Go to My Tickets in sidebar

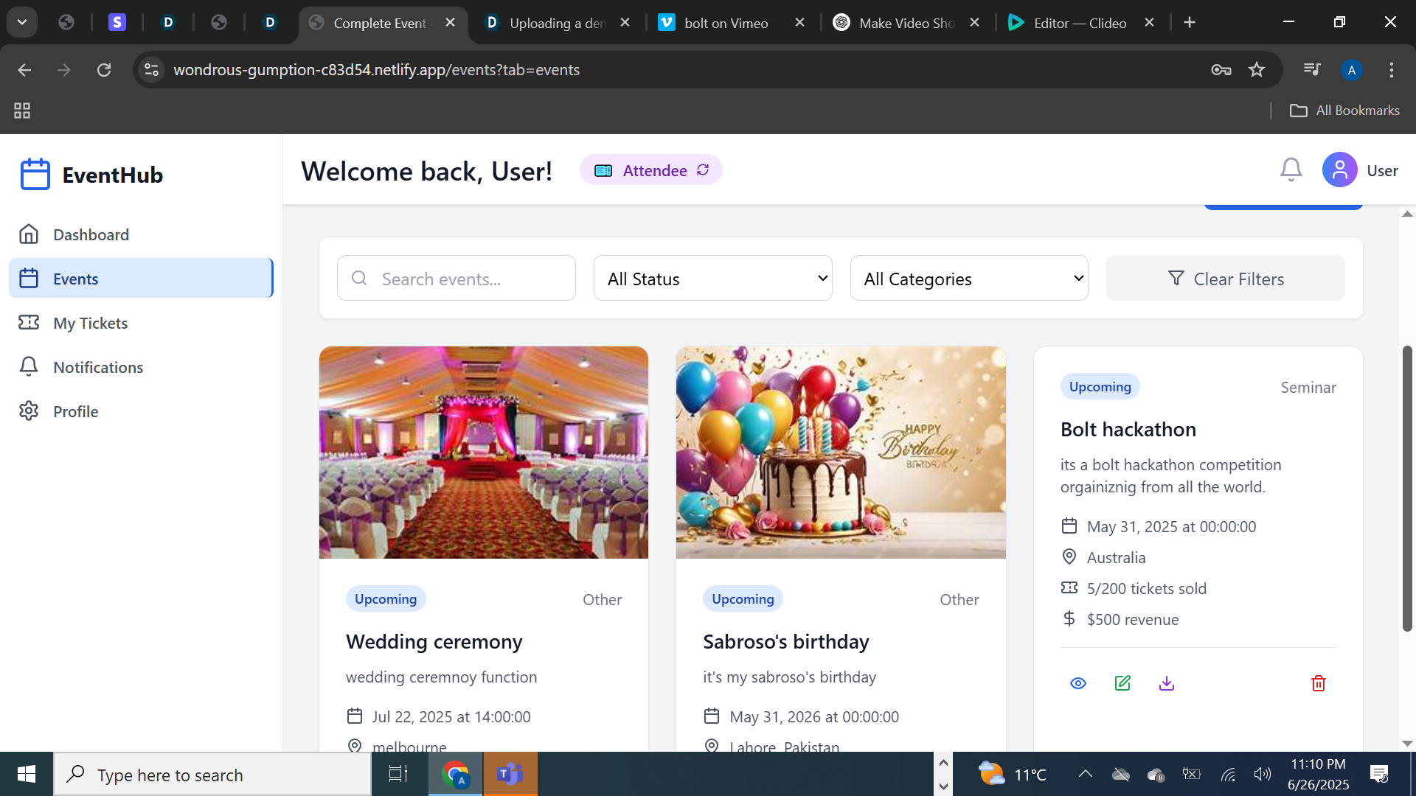tap(90, 323)
